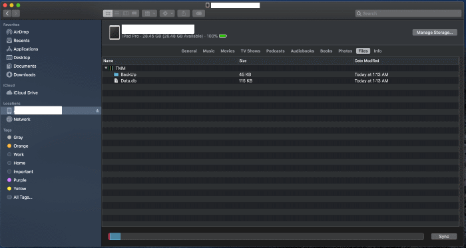Click the Edit Tags toolbar icon

tap(198, 13)
